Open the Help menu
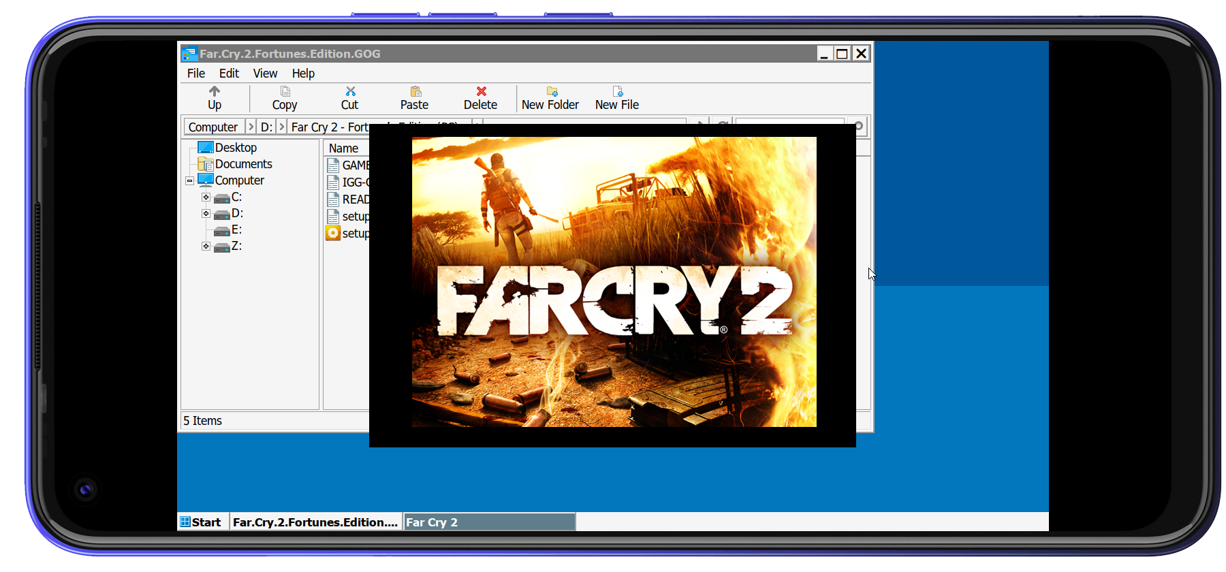 pyautogui.click(x=303, y=74)
